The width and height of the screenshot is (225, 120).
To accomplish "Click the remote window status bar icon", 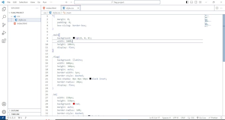I will tap(3, 118).
